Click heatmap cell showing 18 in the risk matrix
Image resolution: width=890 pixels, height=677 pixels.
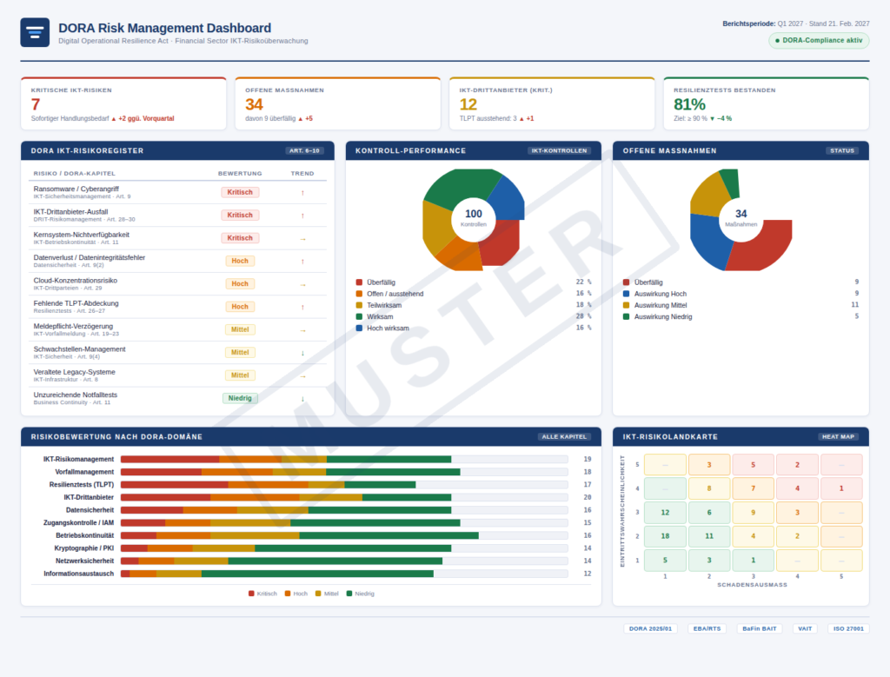tap(666, 536)
